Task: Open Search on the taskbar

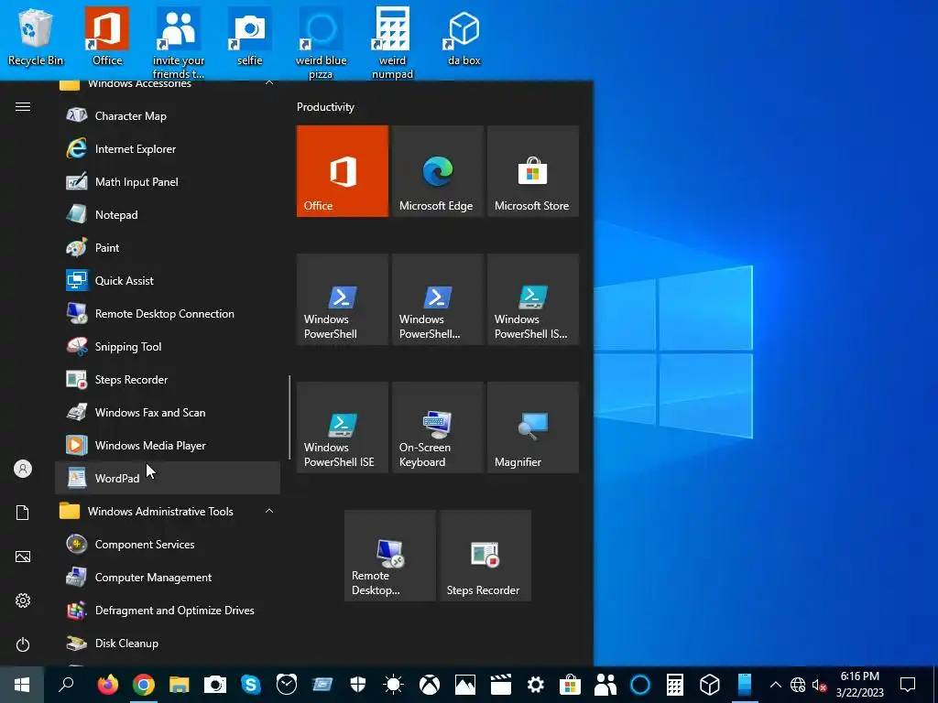Action: [x=66, y=685]
